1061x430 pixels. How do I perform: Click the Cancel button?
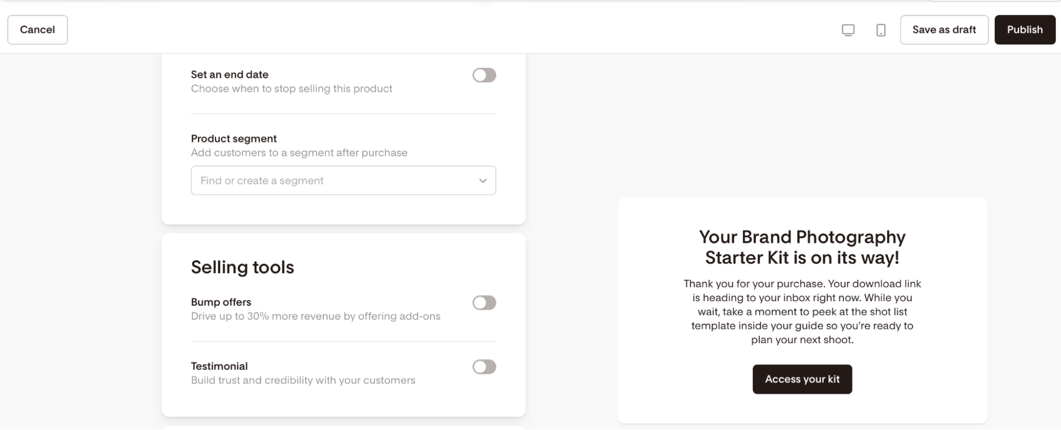[x=37, y=30]
